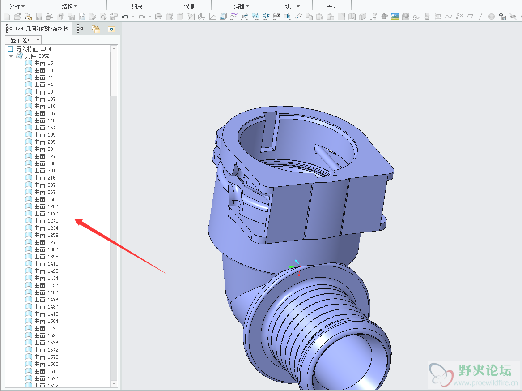Switch to the favorites folder tab
This screenshot has width=522, height=391.
click(111, 29)
